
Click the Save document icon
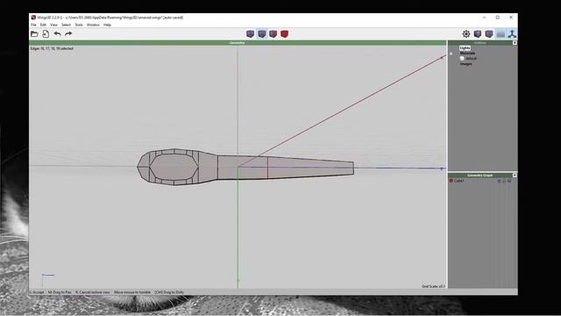point(46,34)
